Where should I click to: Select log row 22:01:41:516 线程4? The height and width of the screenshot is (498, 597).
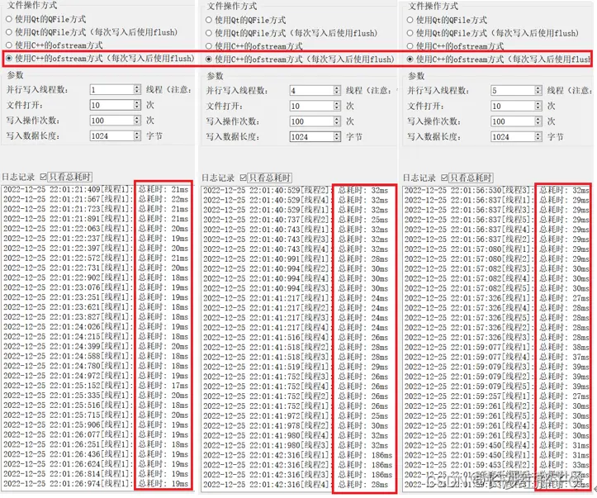(x=296, y=337)
